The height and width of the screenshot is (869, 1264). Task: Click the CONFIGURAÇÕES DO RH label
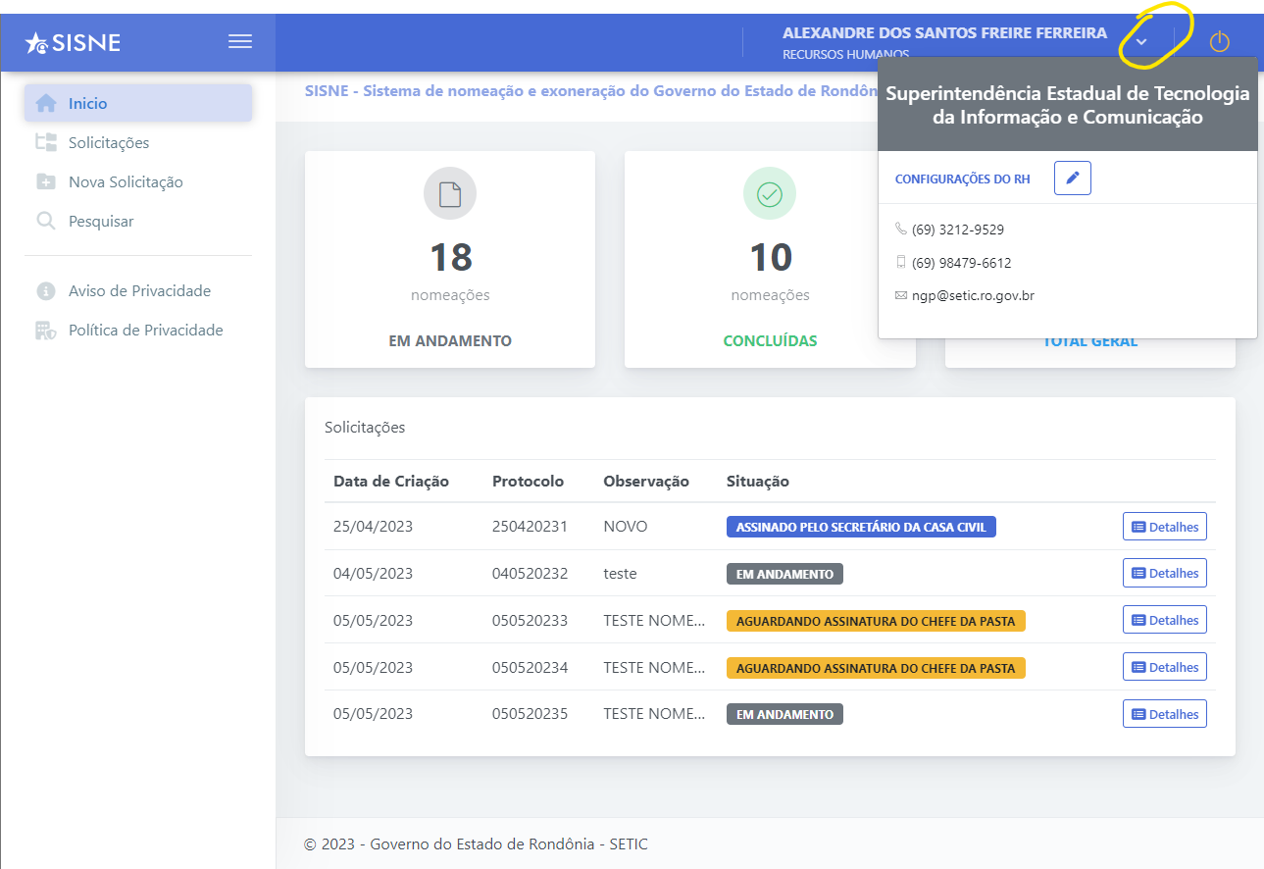pyautogui.click(x=963, y=179)
